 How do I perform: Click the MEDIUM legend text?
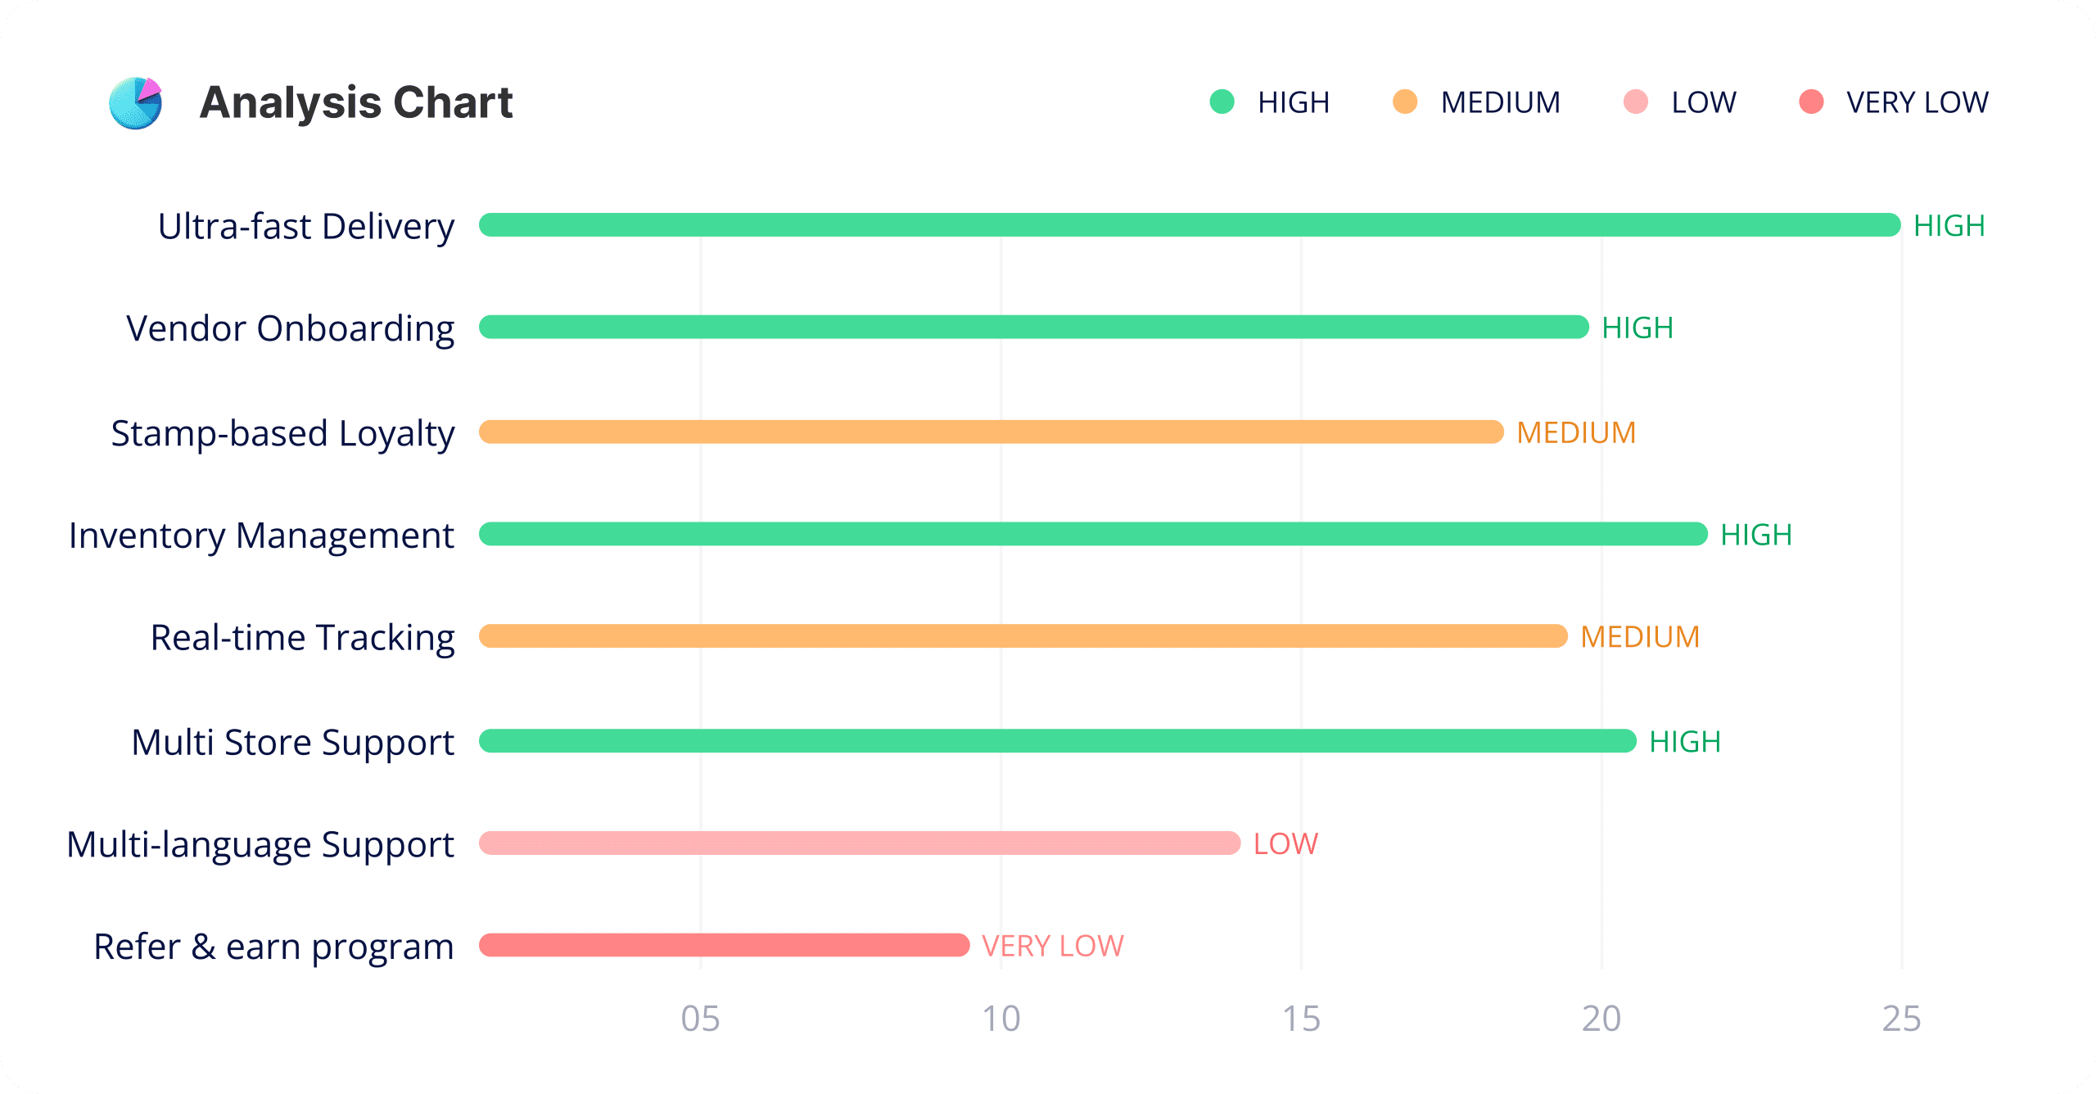click(x=1500, y=102)
